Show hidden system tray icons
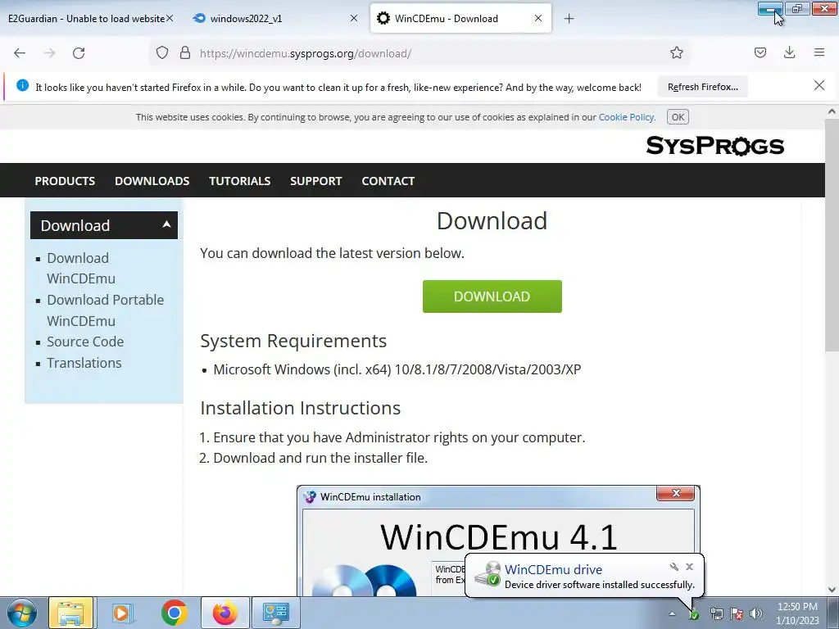Screen dimensions: 839x629 [x=672, y=613]
